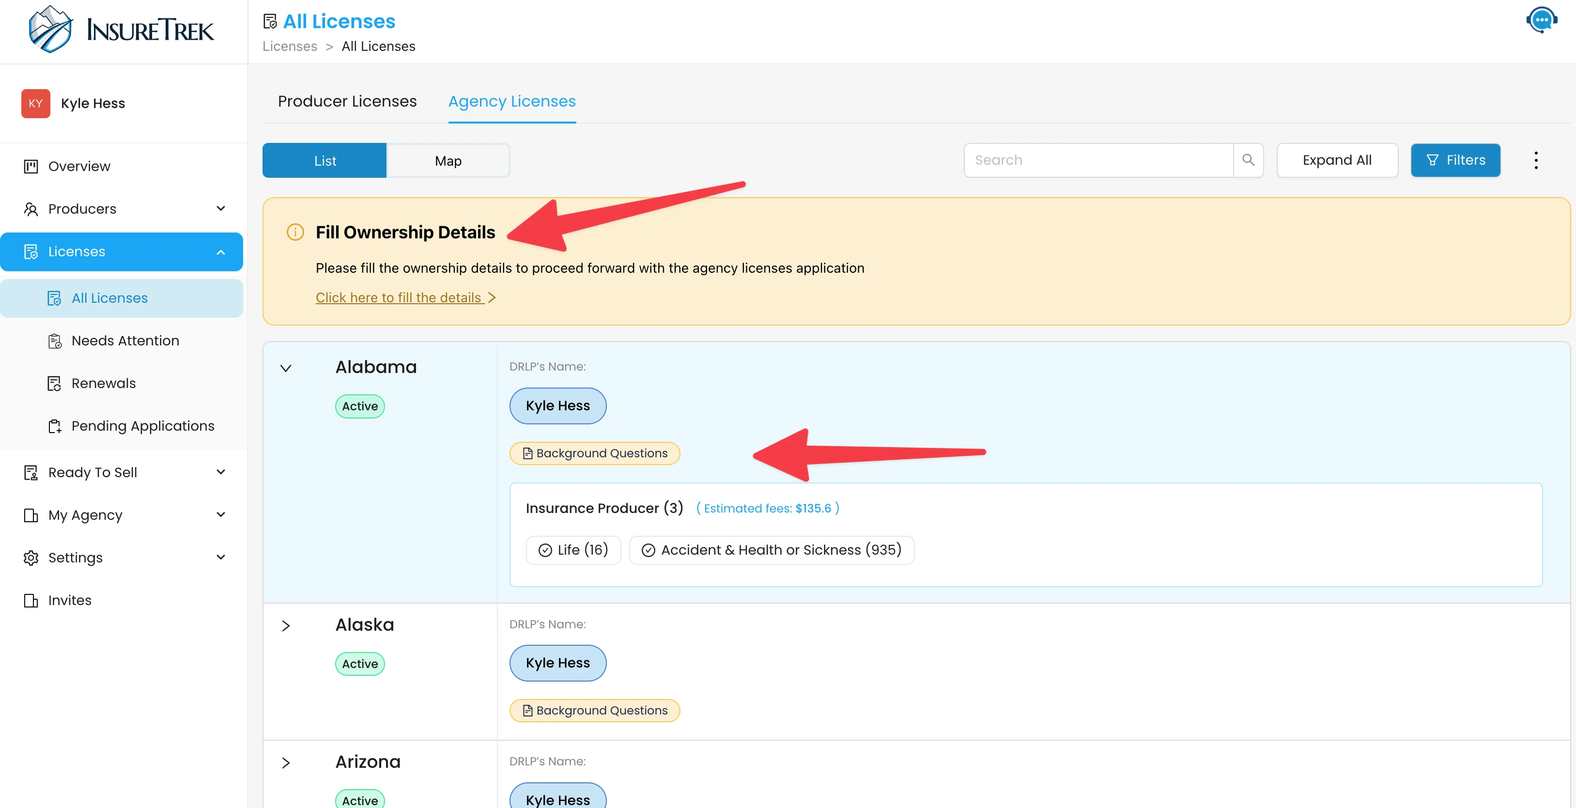Expand the Alaska license row
Viewport: 1576px width, 808px height.
[x=286, y=625]
